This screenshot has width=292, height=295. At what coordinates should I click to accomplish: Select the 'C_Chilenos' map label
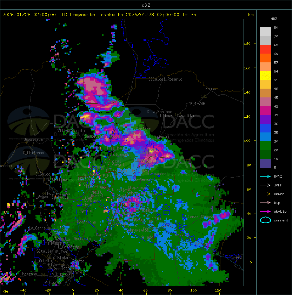point(33,153)
